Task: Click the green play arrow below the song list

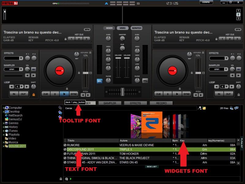Action: tap(71, 179)
